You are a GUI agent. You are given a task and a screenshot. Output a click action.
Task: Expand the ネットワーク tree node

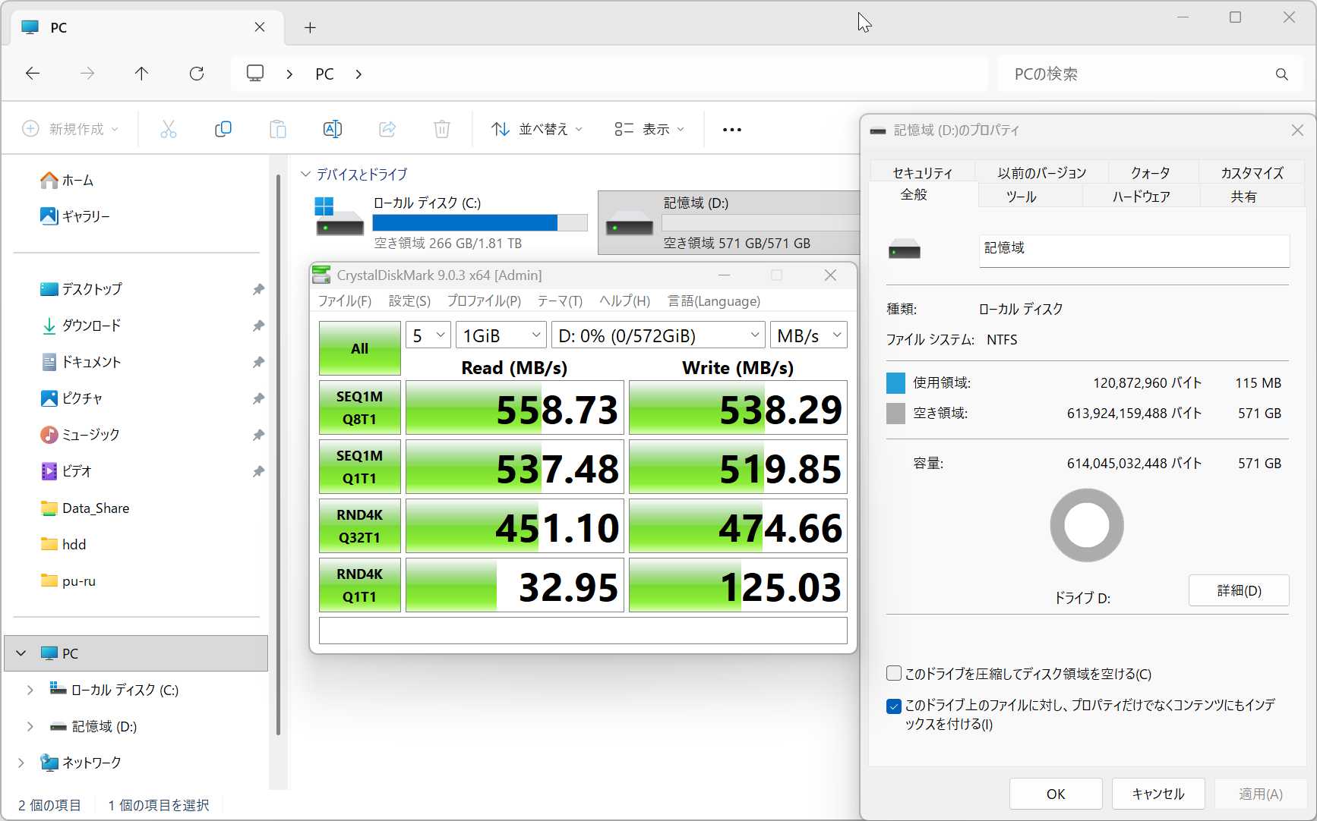pyautogui.click(x=21, y=763)
